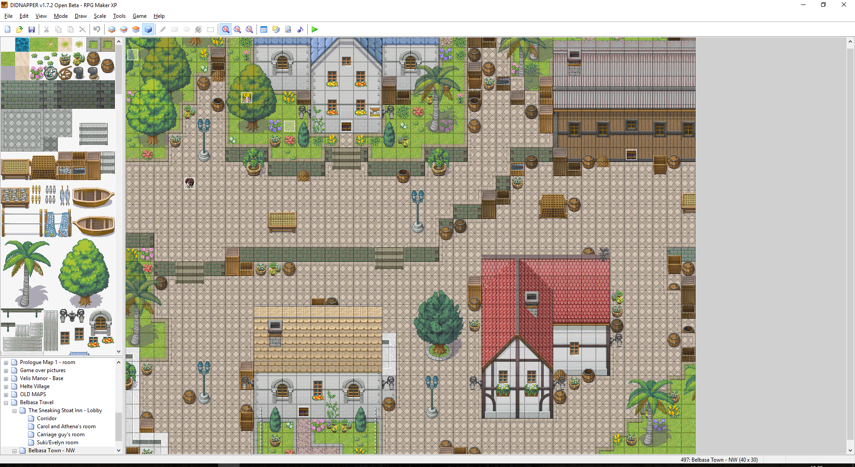
Task: Open the View menu
Action: click(x=41, y=16)
